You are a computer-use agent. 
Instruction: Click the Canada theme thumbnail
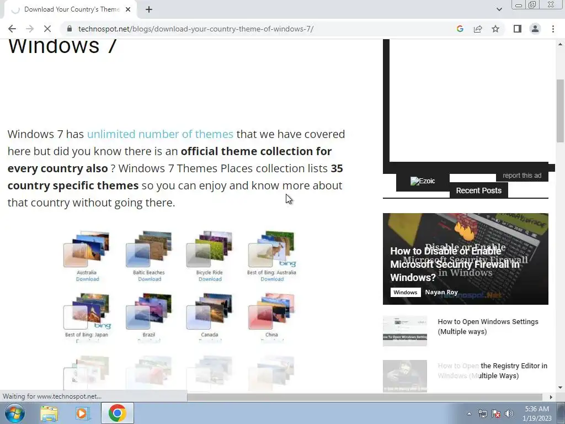pos(209,311)
